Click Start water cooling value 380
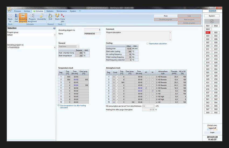Image resolution: width=229 pixels, height=148 pixels. click(129, 51)
